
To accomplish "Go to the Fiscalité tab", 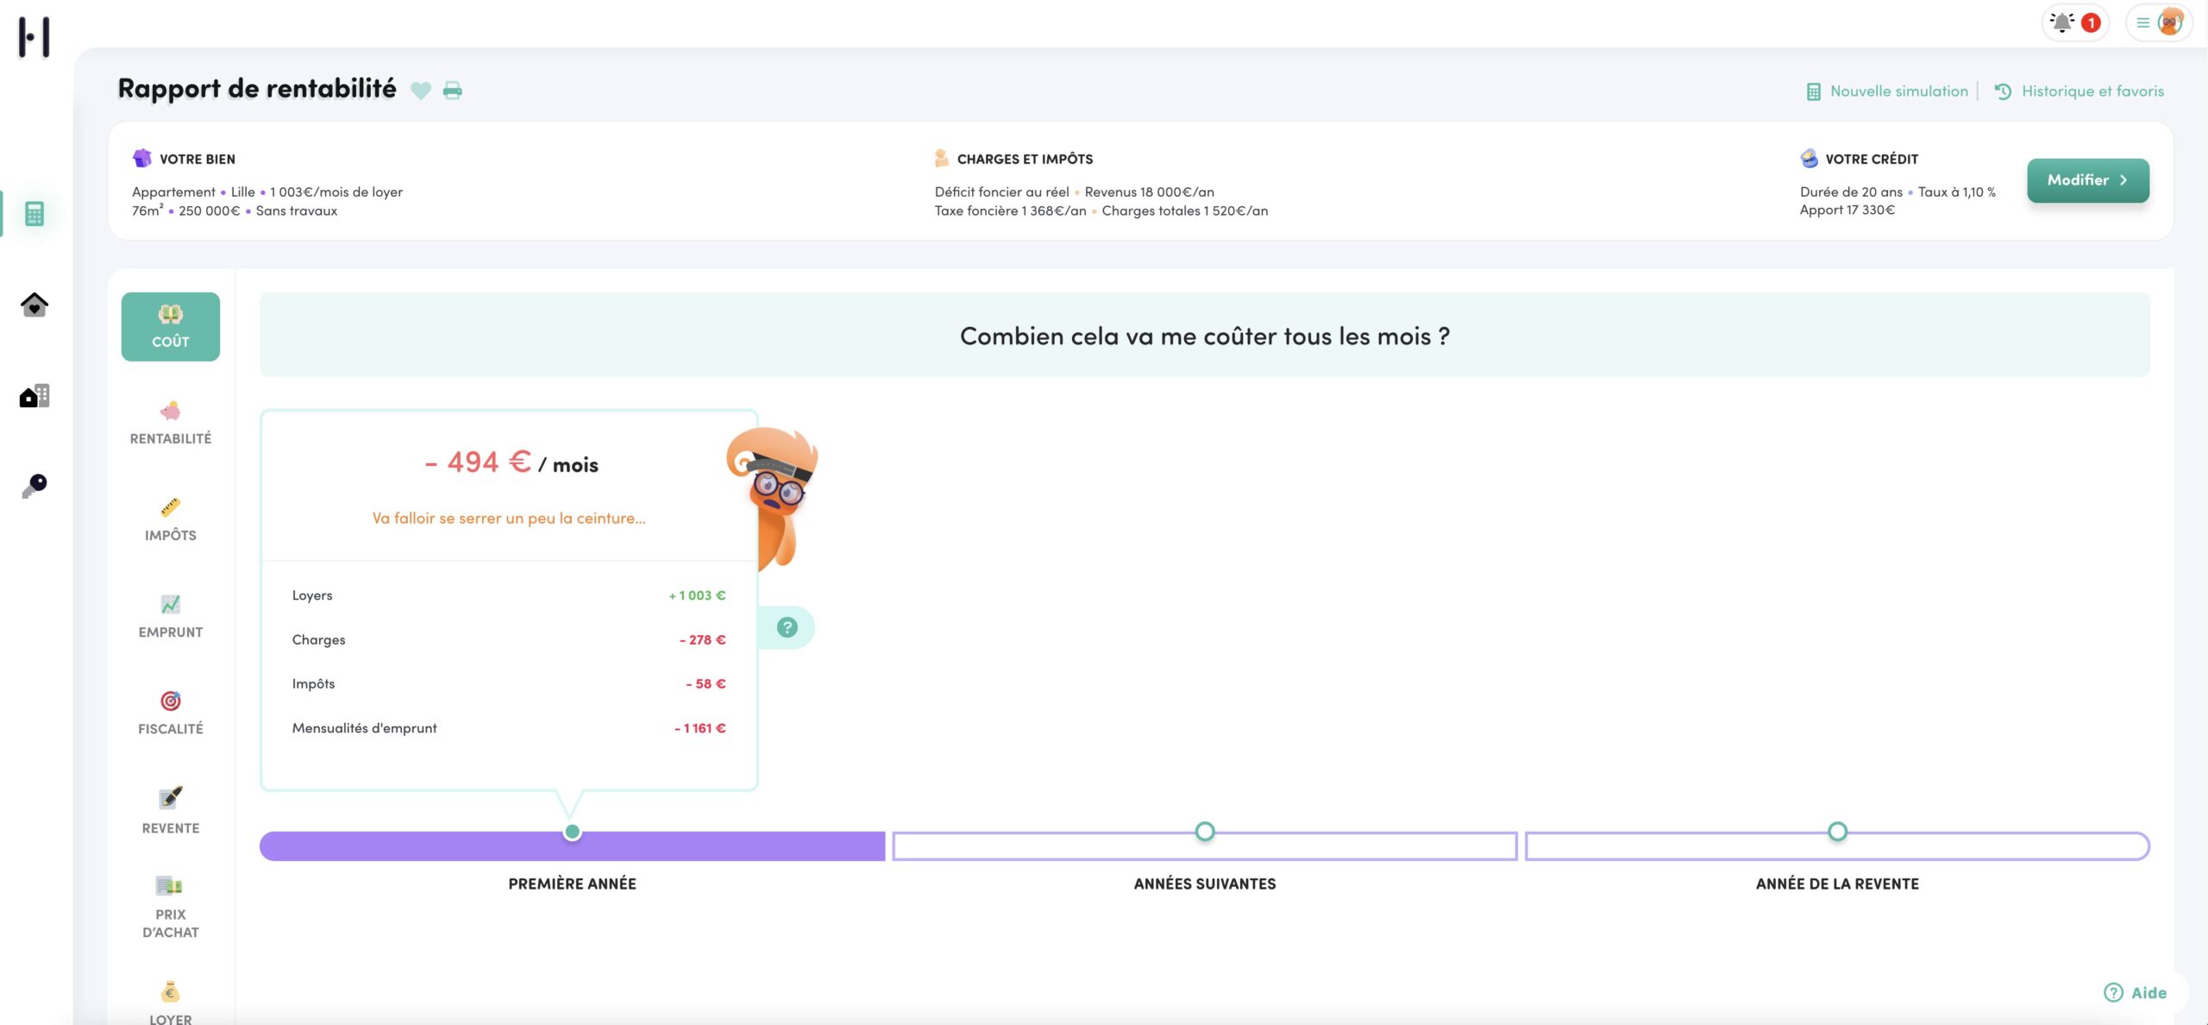I will (x=171, y=714).
